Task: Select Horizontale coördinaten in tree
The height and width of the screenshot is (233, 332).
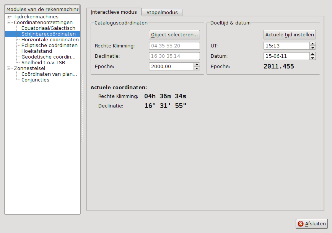Action: click(50, 40)
